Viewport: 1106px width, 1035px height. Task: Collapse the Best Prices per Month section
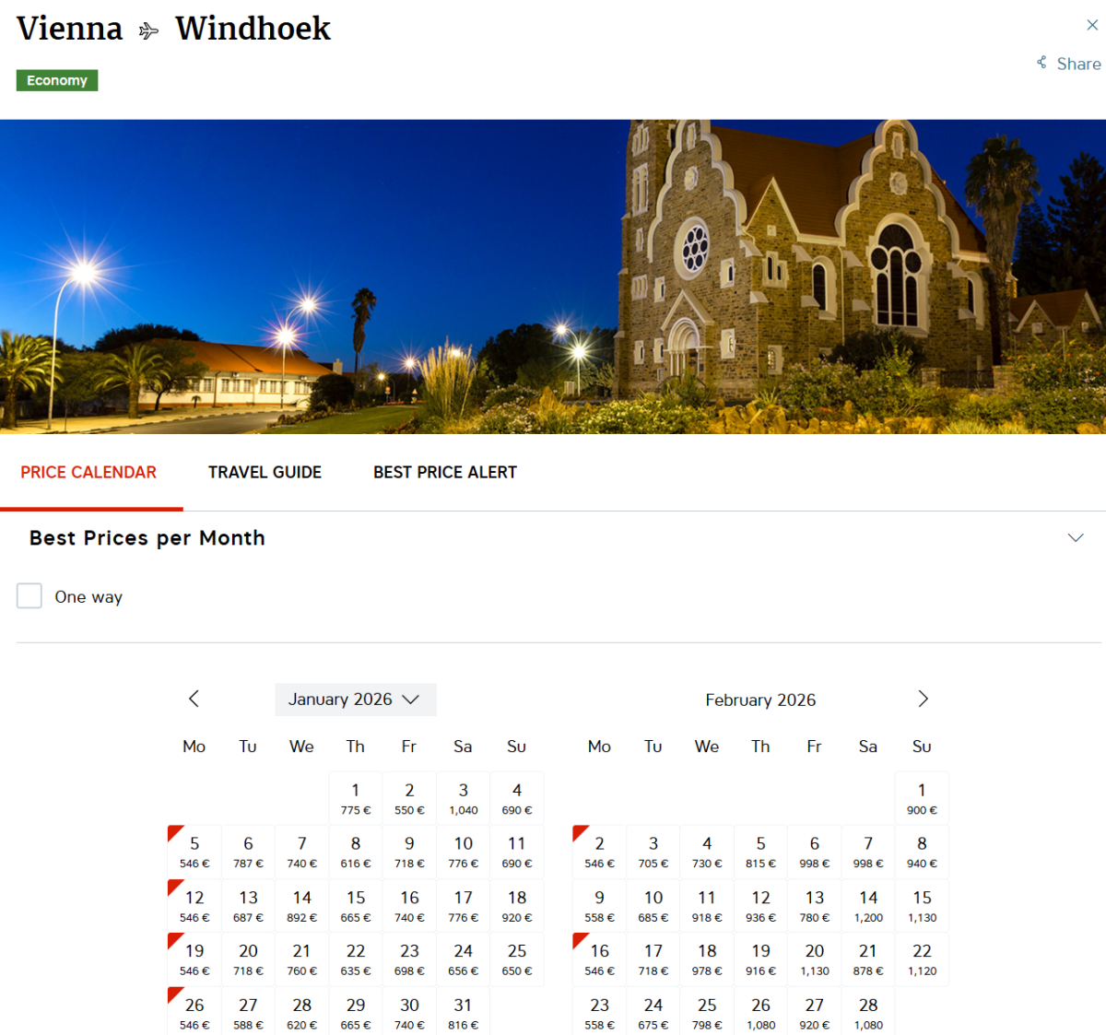[x=1075, y=538]
